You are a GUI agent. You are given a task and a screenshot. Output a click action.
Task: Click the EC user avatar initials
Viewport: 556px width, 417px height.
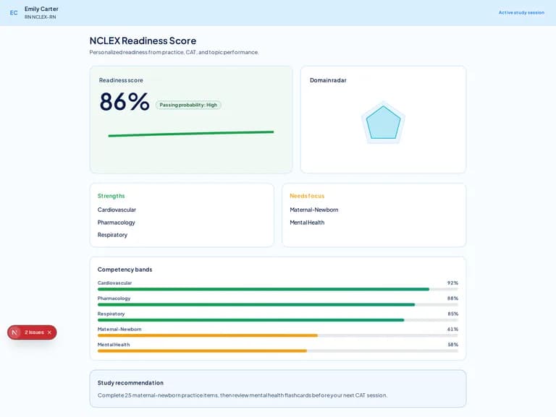14,13
